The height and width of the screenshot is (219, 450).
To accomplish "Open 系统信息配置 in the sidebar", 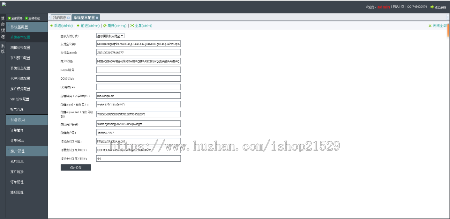I will point(27,68).
